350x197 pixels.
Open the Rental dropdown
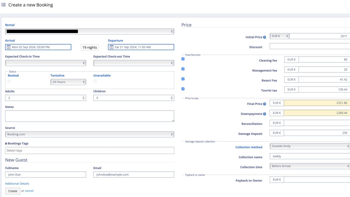(x=89, y=31)
